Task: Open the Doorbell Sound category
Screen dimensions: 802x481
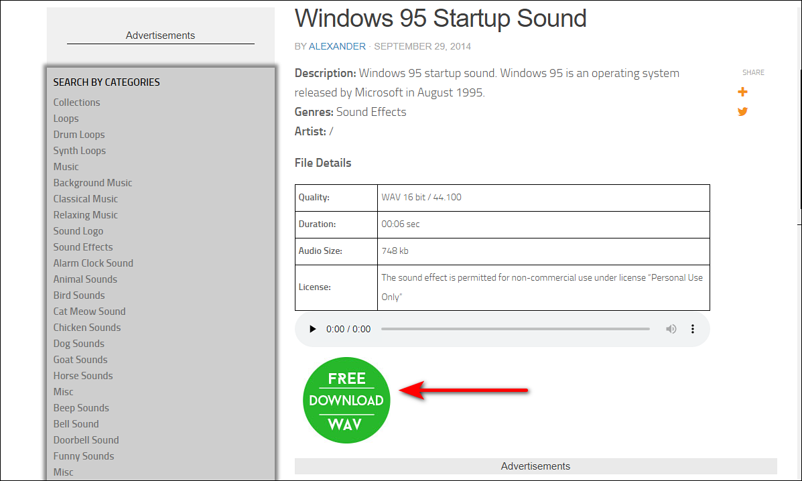Action: (86, 439)
